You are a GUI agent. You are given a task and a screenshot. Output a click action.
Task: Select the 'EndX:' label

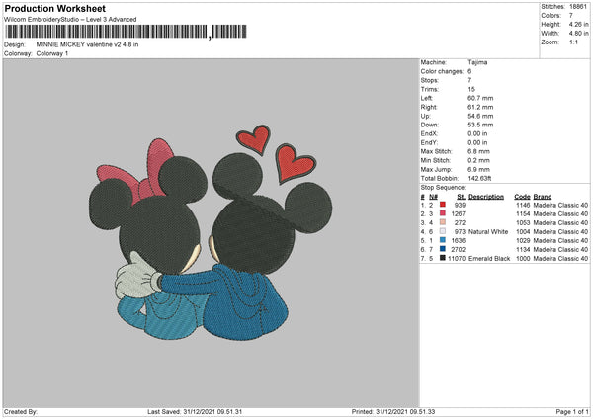coord(429,133)
